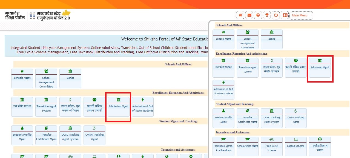Open the Main Menu button

(301, 15)
